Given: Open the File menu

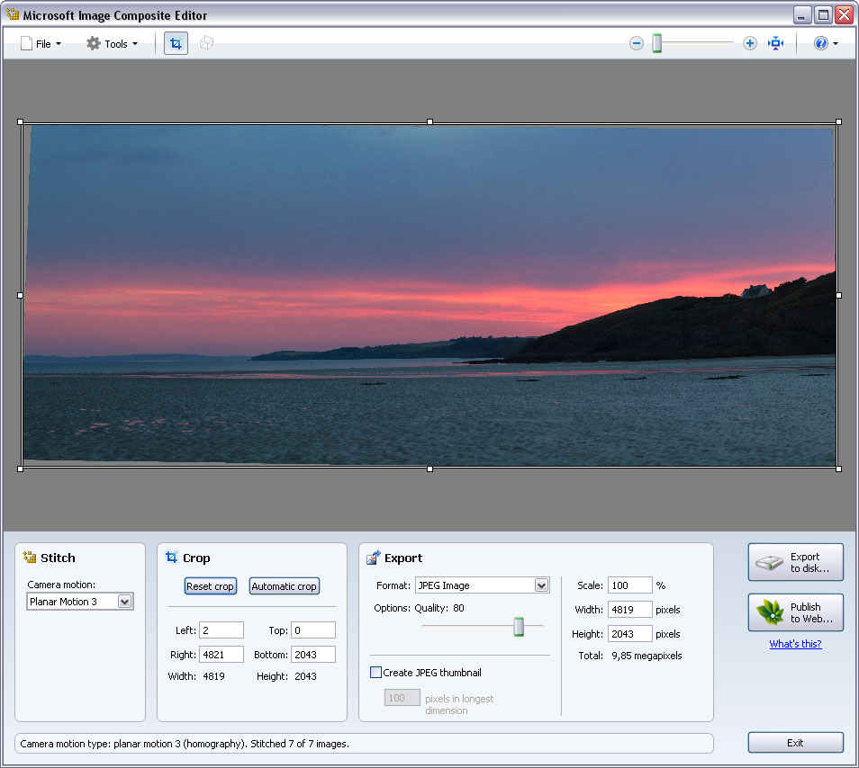Looking at the screenshot, I should [x=41, y=43].
